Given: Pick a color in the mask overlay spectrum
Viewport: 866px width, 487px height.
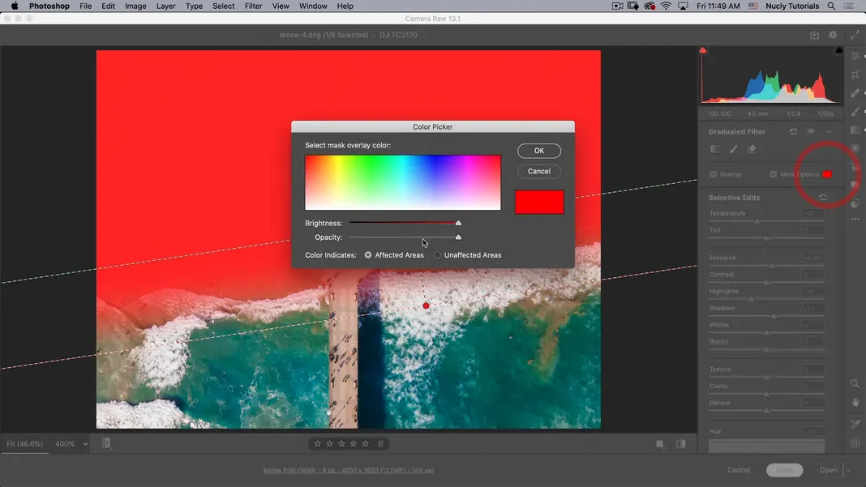Looking at the screenshot, I should (x=403, y=182).
